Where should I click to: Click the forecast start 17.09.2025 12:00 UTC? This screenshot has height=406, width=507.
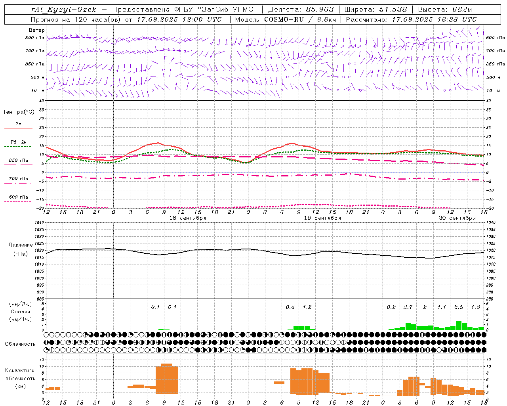pos(179,19)
